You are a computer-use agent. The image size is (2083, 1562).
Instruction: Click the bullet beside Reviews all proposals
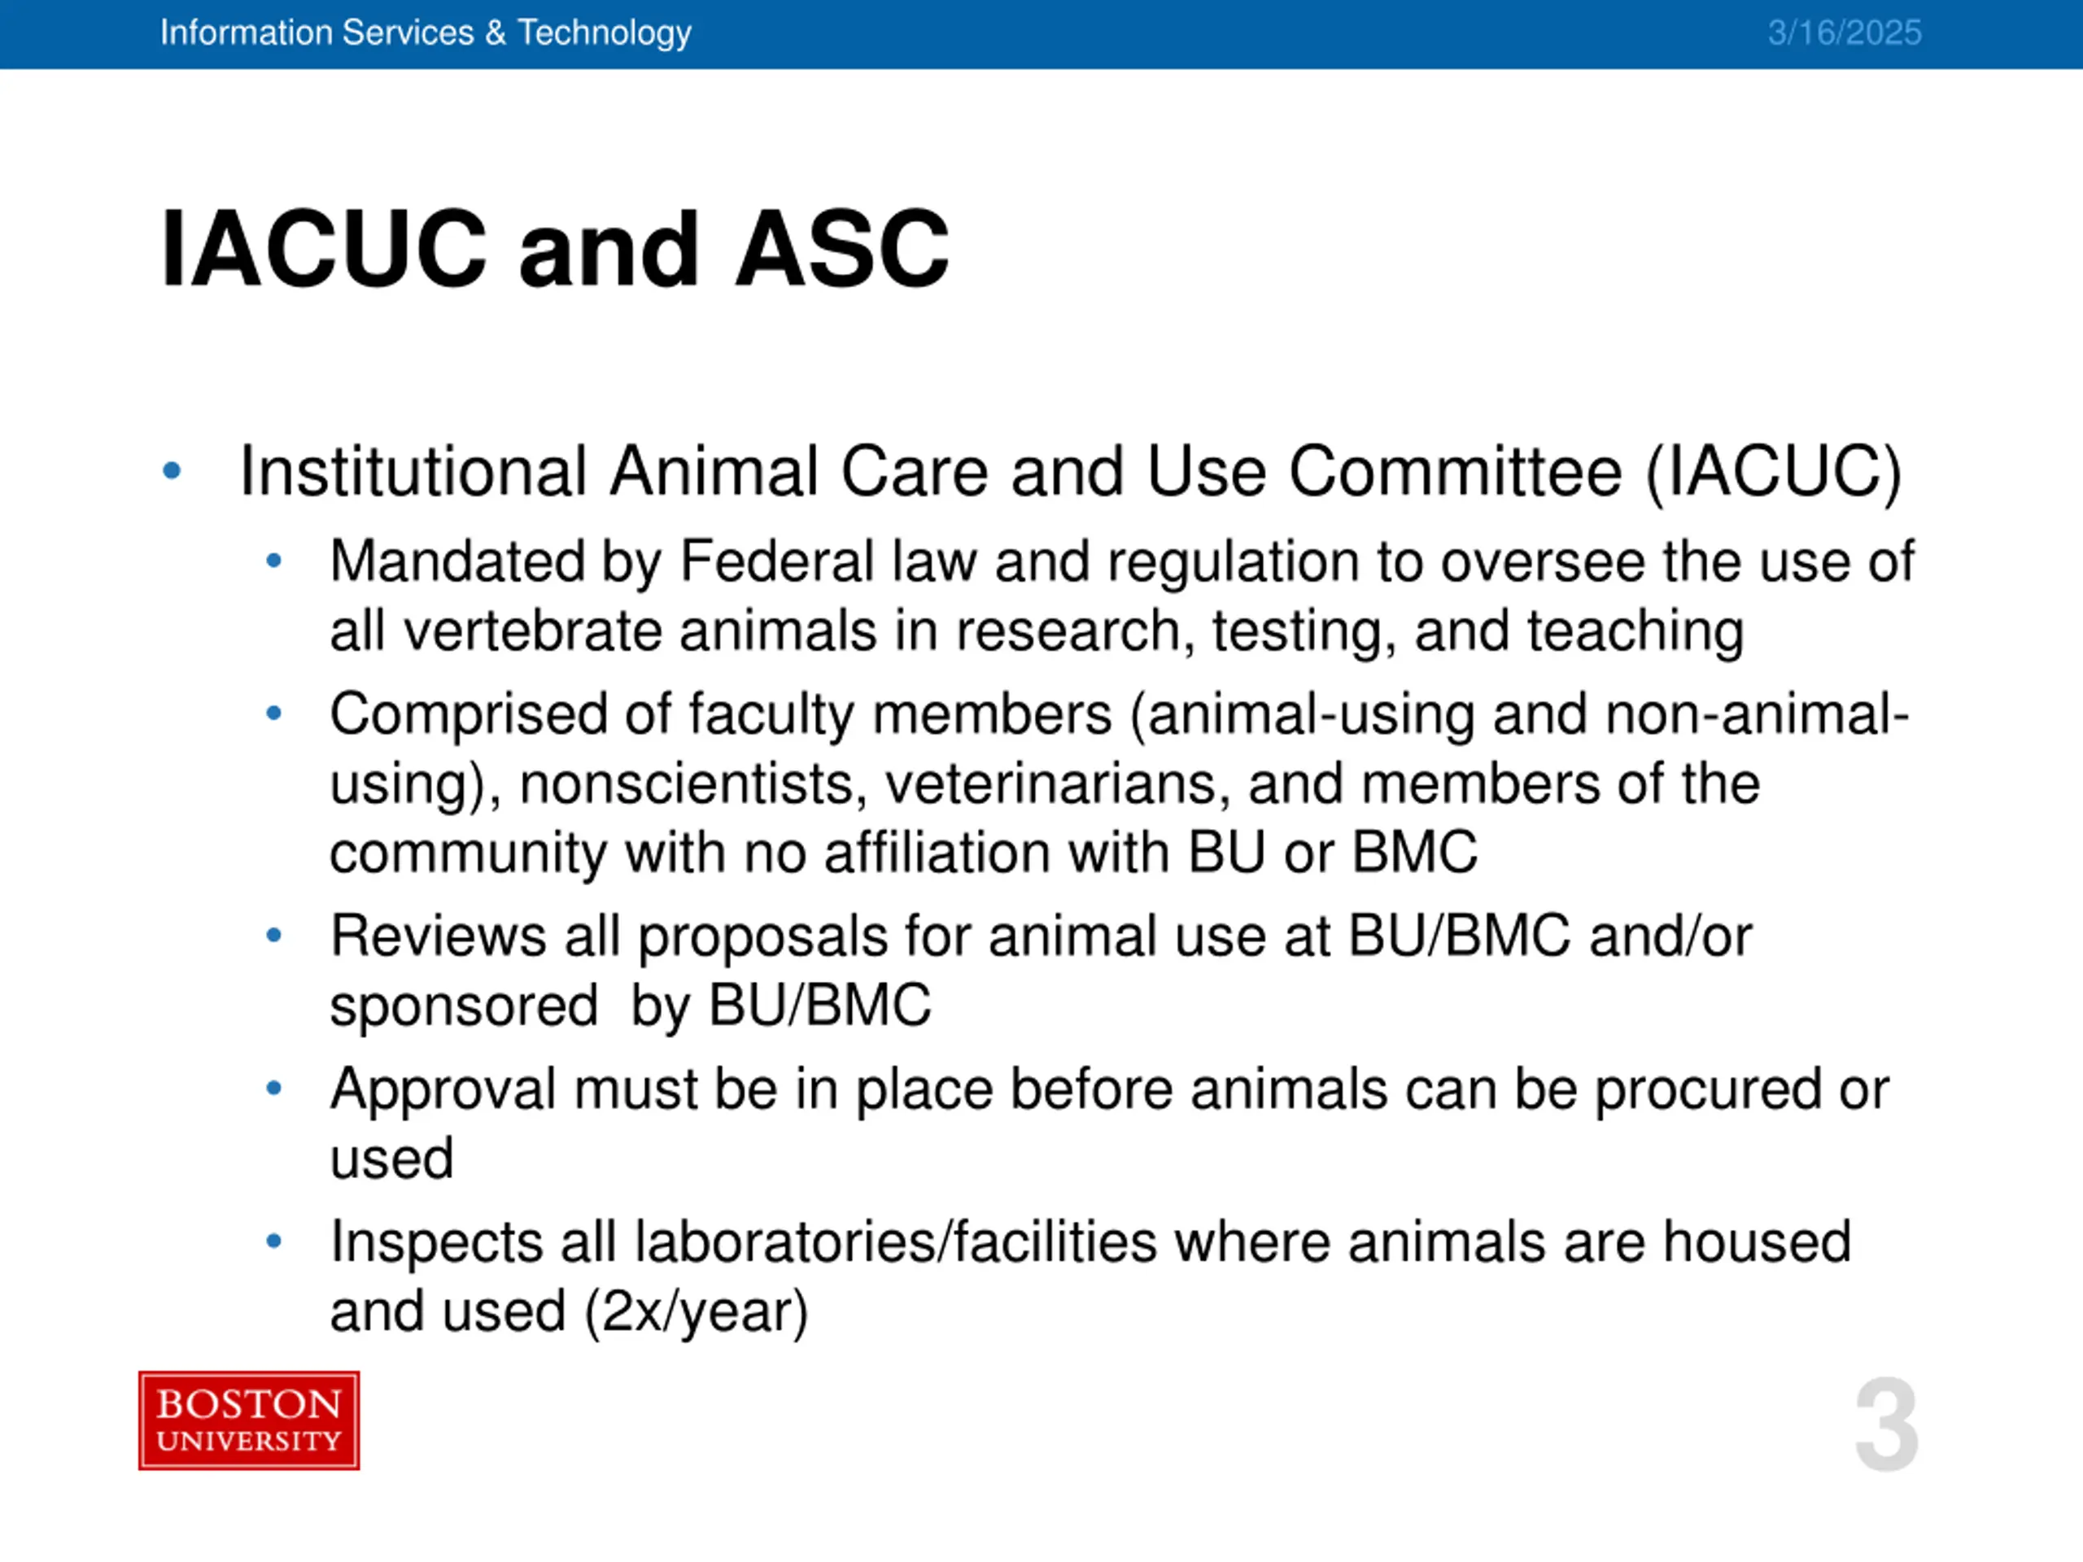point(274,936)
